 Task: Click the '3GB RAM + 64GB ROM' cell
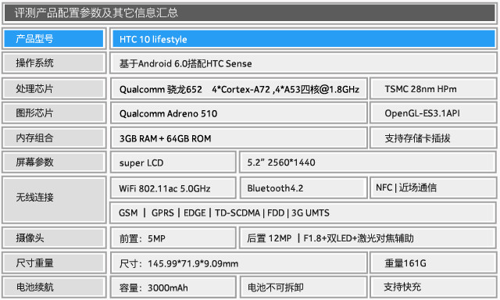(x=239, y=137)
